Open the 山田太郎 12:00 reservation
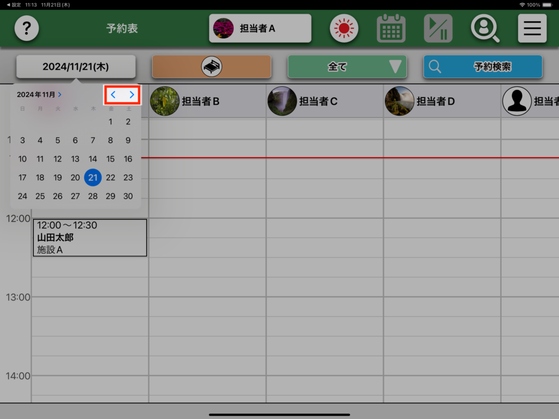This screenshot has height=419, width=559. 90,237
